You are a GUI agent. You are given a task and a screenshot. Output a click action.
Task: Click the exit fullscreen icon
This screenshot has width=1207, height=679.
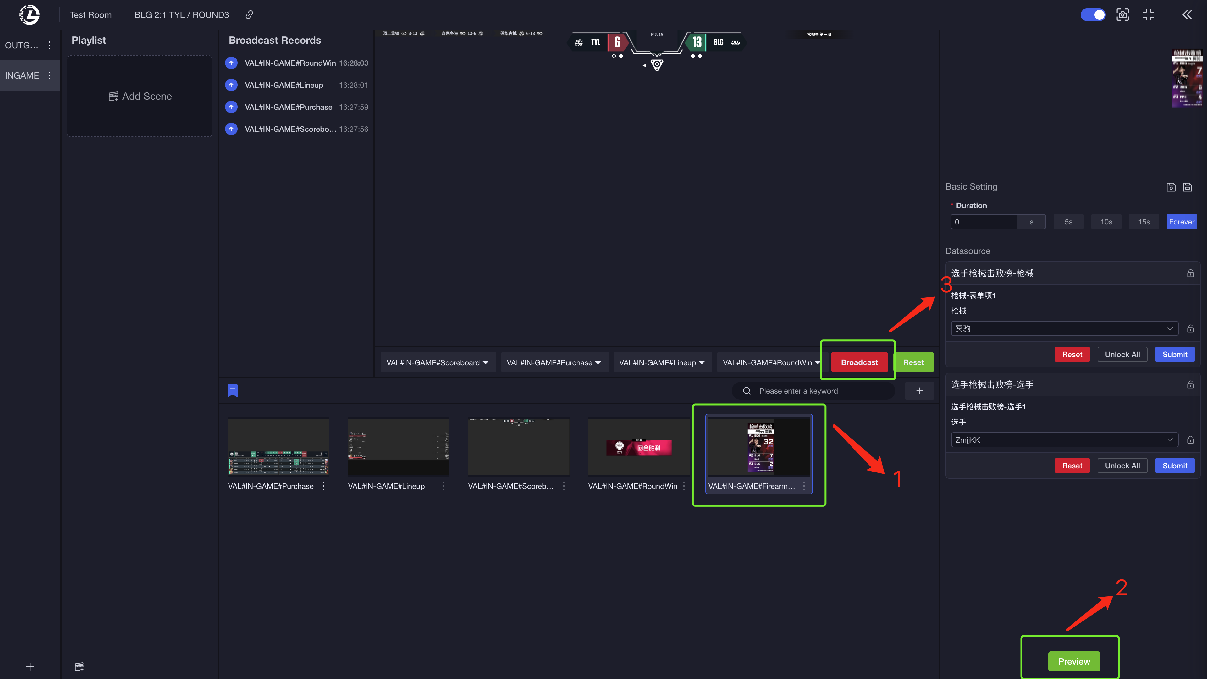point(1148,15)
